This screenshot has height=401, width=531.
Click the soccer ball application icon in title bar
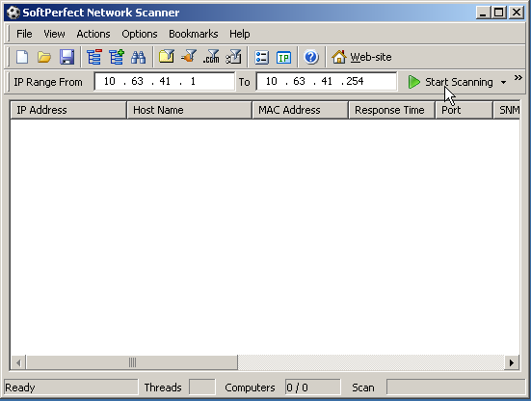(x=13, y=13)
